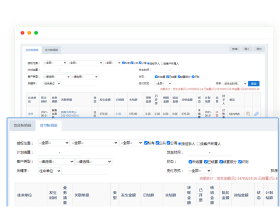This screenshot has width=280, height=217.
Task: Open second, widest 授权范围 dropdown in front window
Action: pyautogui.click(x=94, y=143)
